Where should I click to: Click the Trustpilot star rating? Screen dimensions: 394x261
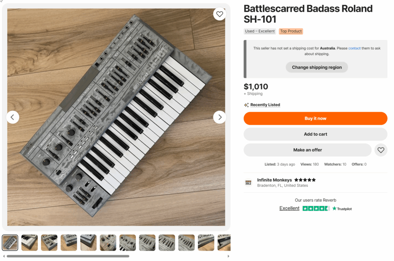click(x=316, y=208)
